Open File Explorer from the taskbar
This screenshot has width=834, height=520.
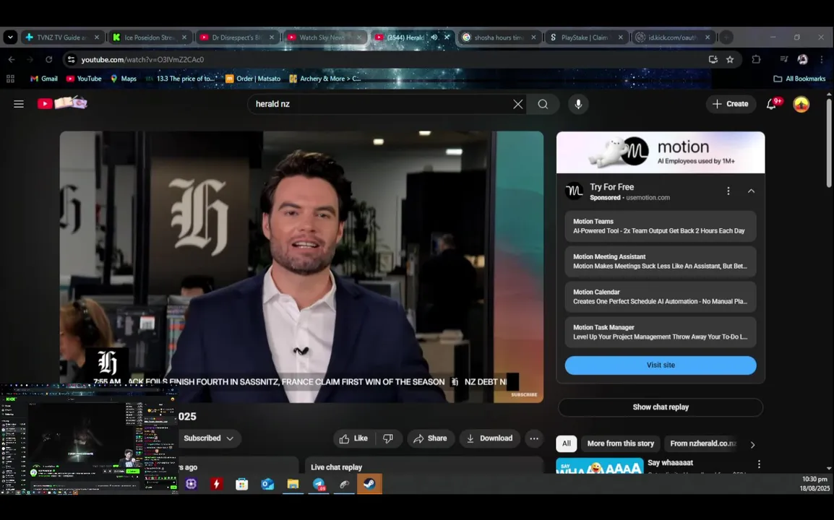tap(293, 484)
